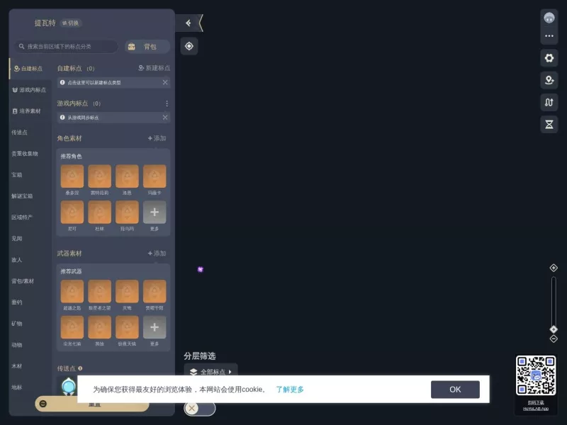Click the purple marker on the map
The height and width of the screenshot is (425, 567).
(201, 269)
